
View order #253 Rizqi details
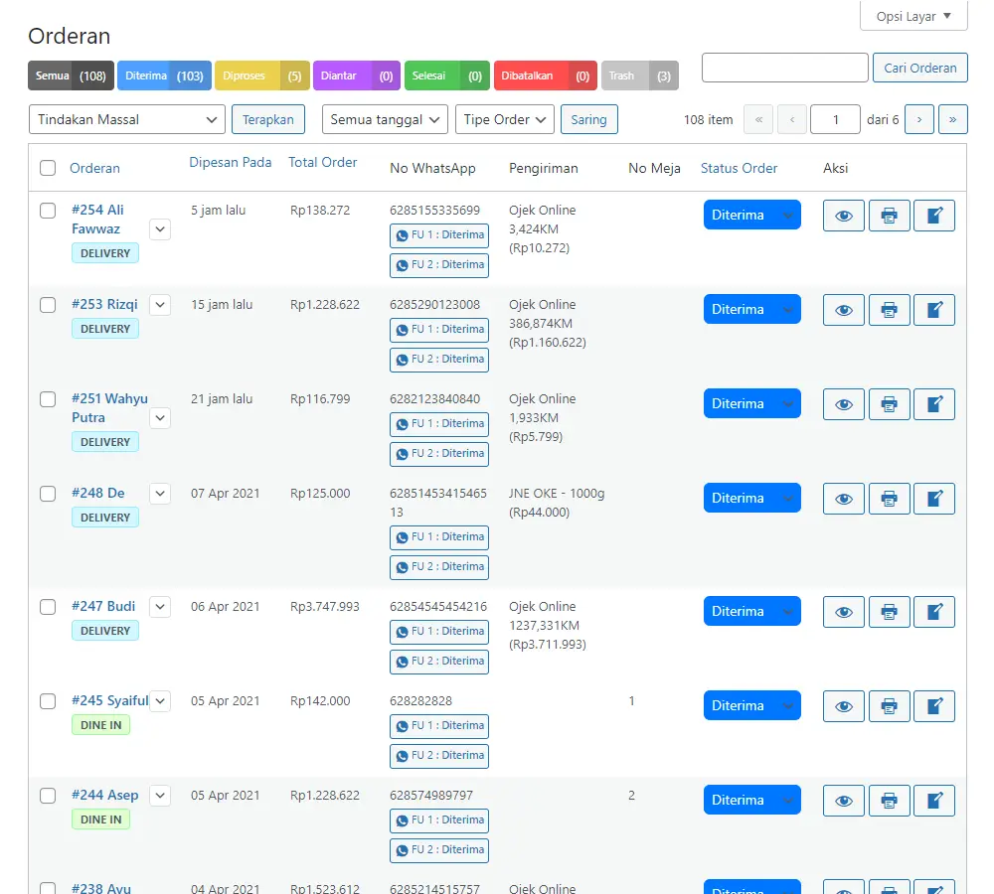tap(843, 310)
